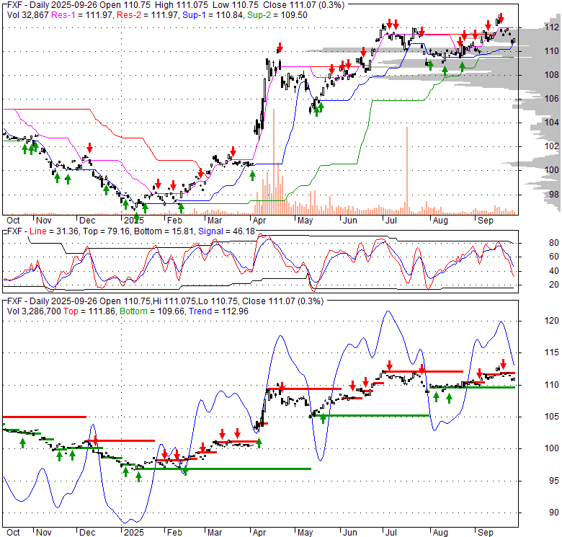This screenshot has height=537, width=562.
Task: Click the red sell arrow above December candles, top chart
Action: pyautogui.click(x=89, y=148)
